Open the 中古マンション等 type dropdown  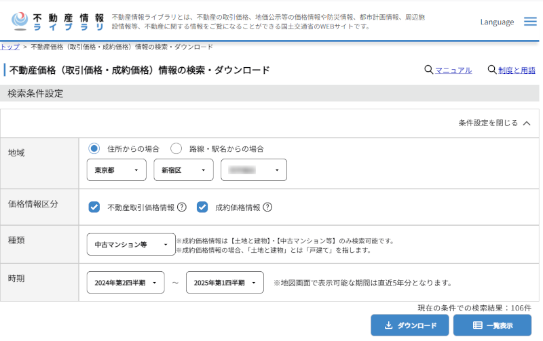click(x=131, y=245)
